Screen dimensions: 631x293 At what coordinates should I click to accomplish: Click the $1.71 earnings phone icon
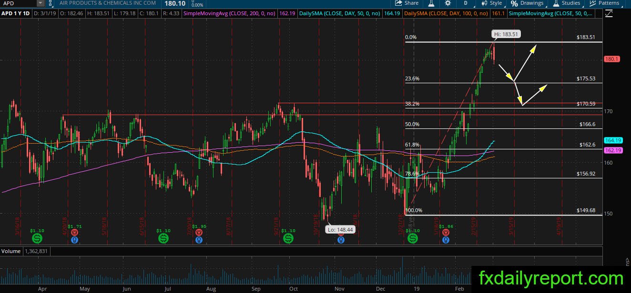pos(75,233)
